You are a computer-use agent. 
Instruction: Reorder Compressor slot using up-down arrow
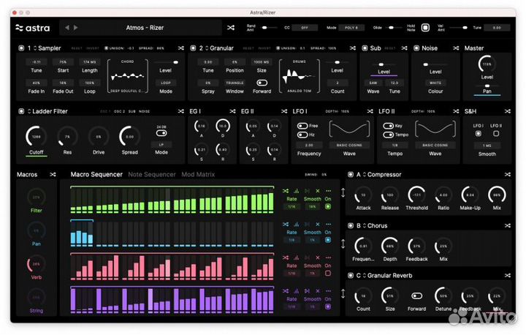point(343,193)
